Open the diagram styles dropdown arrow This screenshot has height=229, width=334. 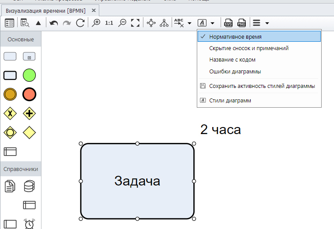tap(213, 22)
